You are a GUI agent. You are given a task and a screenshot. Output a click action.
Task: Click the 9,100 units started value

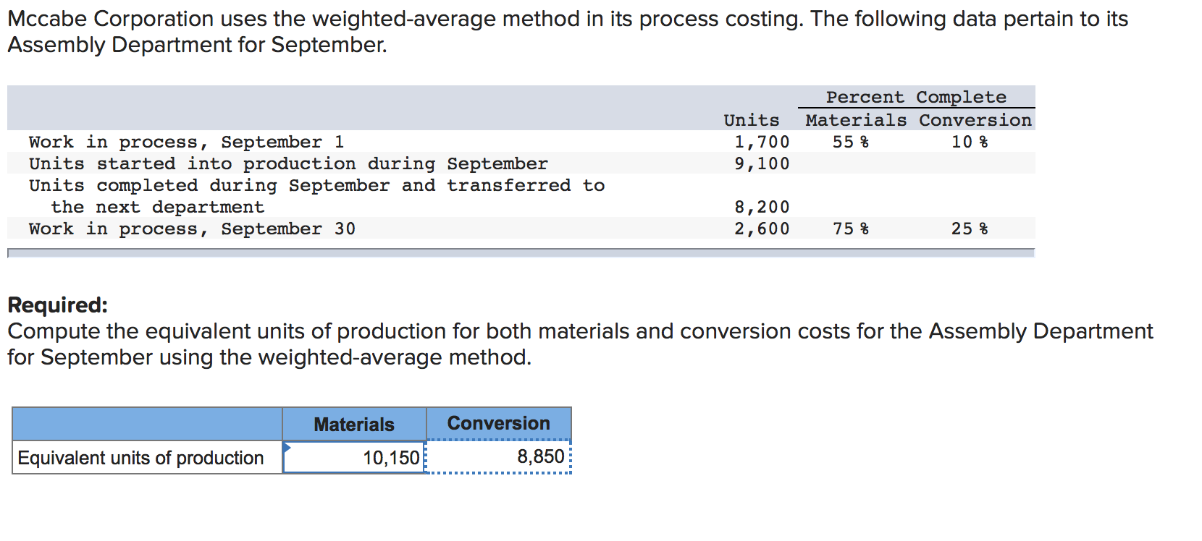[762, 163]
